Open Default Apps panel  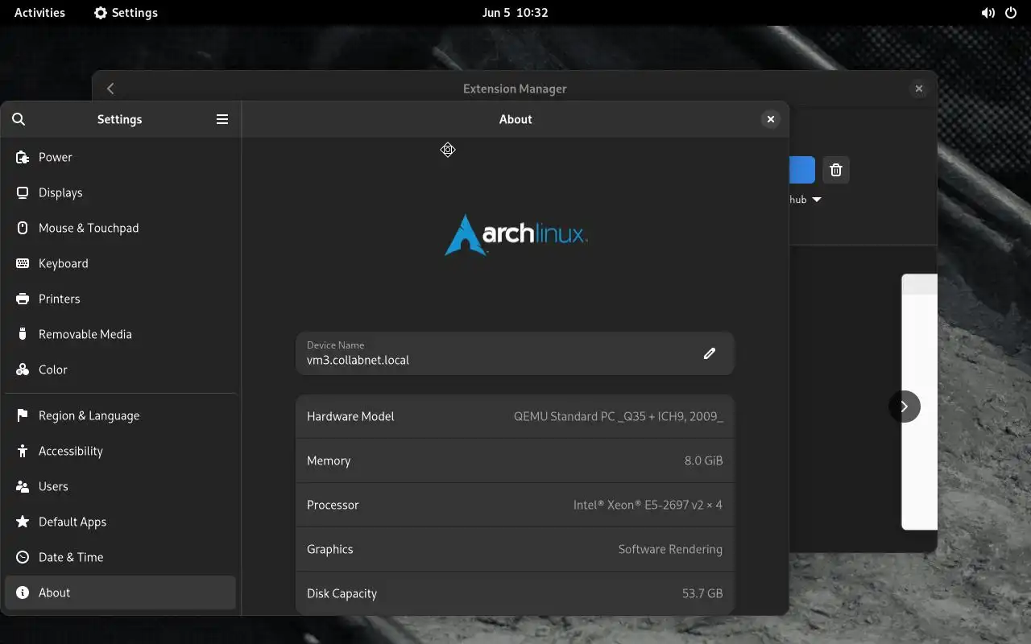120,522
